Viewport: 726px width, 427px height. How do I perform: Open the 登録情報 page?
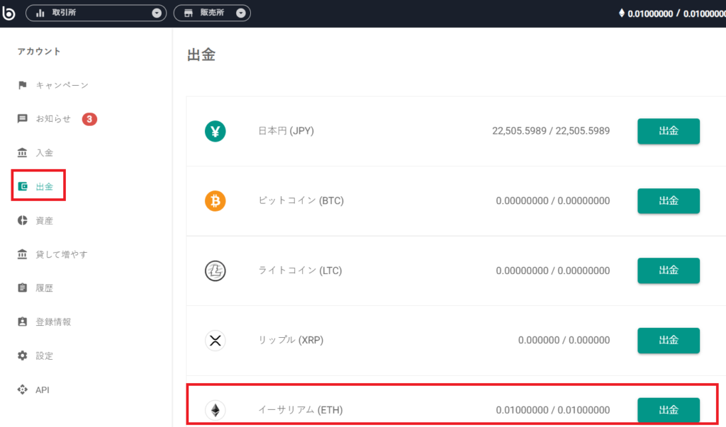pos(53,322)
